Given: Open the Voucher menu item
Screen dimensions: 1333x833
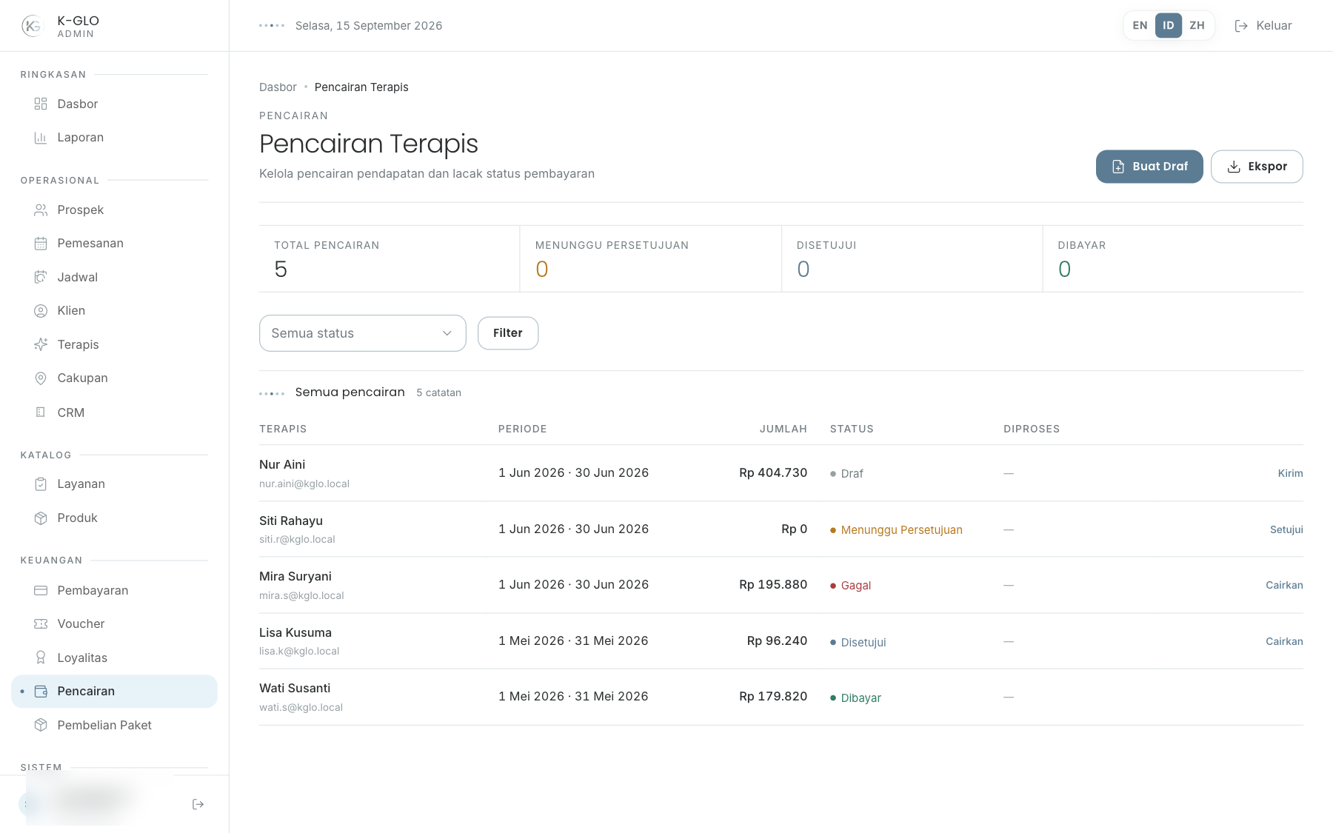Looking at the screenshot, I should 114,623.
